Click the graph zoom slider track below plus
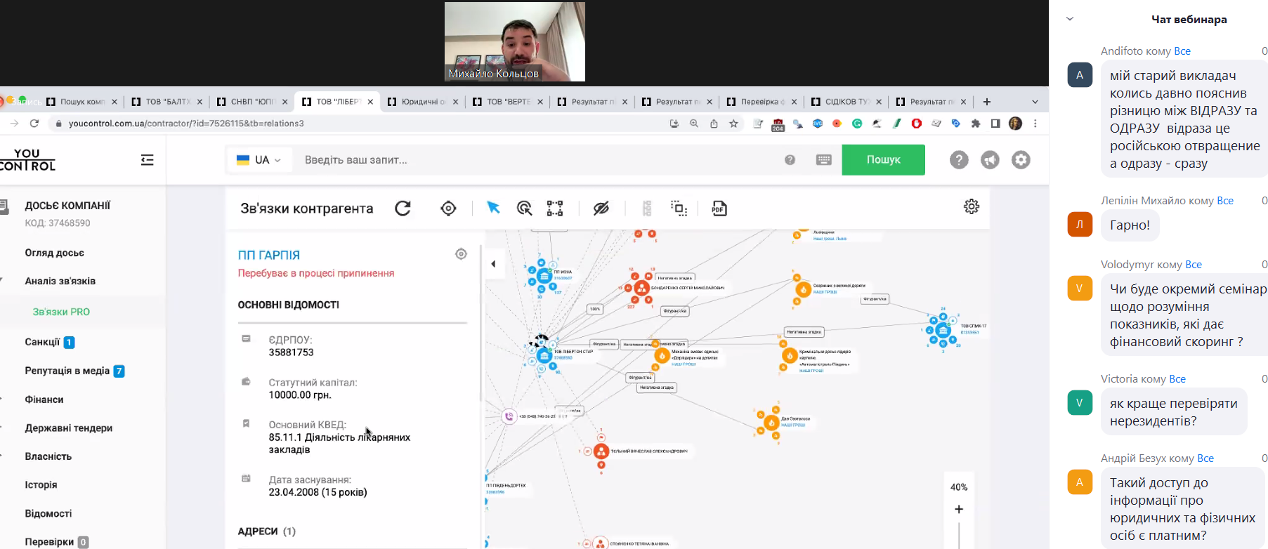Image resolution: width=1268 pixels, height=549 pixels. pyautogui.click(x=959, y=535)
